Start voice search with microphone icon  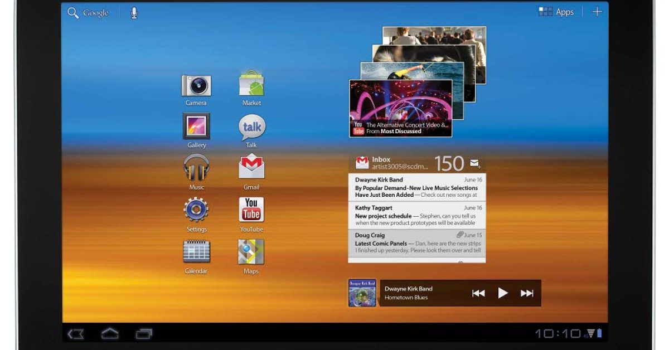[134, 13]
